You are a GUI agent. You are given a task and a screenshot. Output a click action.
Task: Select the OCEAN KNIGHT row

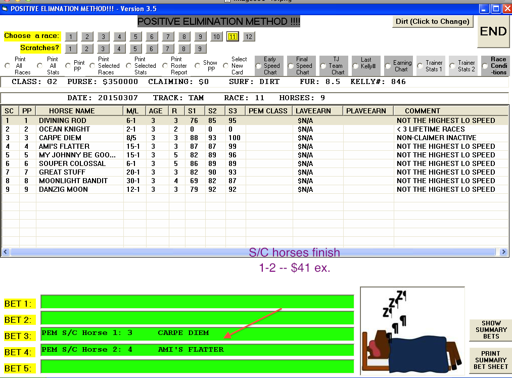(x=255, y=129)
